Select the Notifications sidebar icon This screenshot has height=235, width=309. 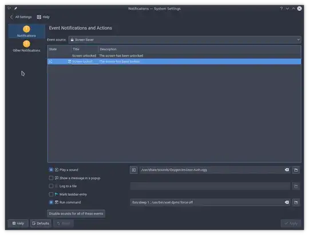[x=26, y=31]
